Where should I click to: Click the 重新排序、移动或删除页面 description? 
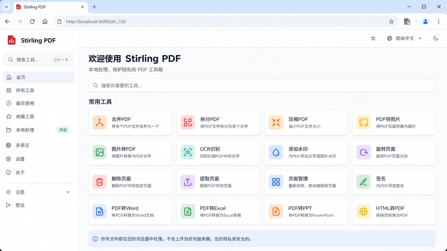(x=312, y=186)
